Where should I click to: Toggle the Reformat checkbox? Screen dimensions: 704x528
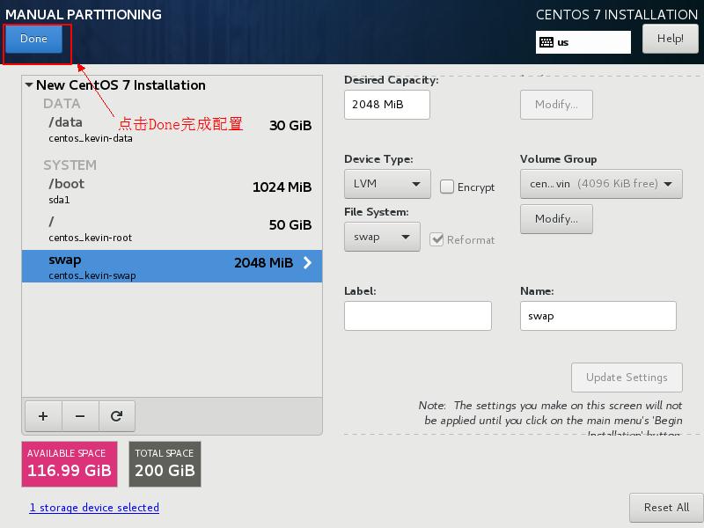(x=436, y=239)
